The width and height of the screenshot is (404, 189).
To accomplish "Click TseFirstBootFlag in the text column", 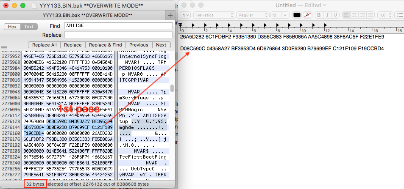I will coord(143,157).
